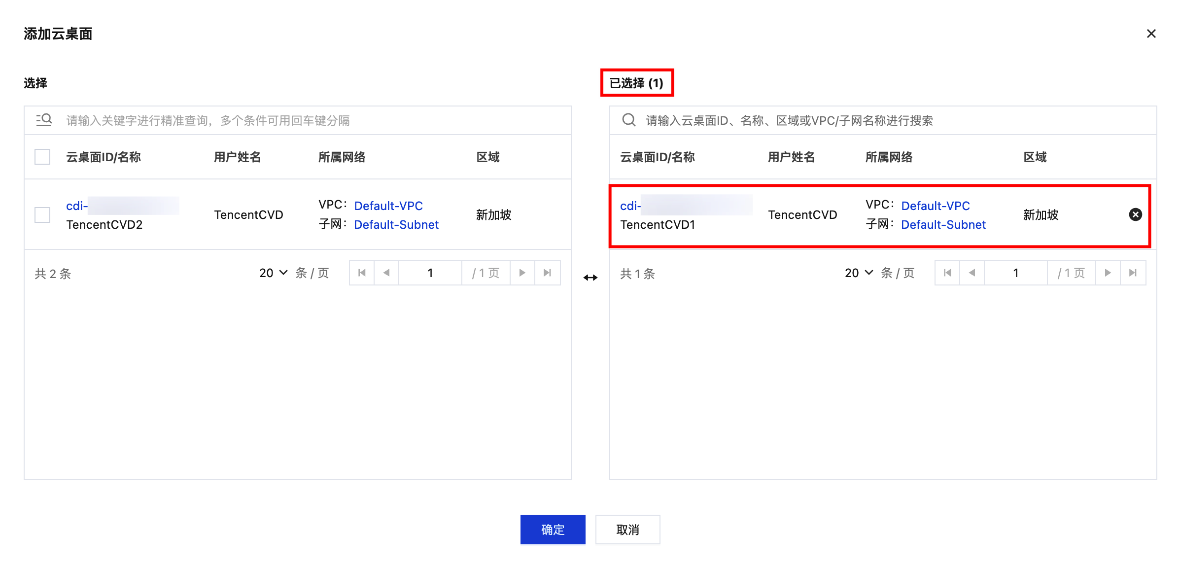Open the Default-Subnet link for TencentCVD1

pos(943,224)
